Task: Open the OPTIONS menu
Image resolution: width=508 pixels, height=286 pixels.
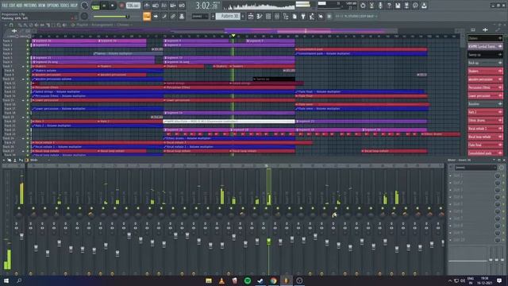Action: pos(53,6)
